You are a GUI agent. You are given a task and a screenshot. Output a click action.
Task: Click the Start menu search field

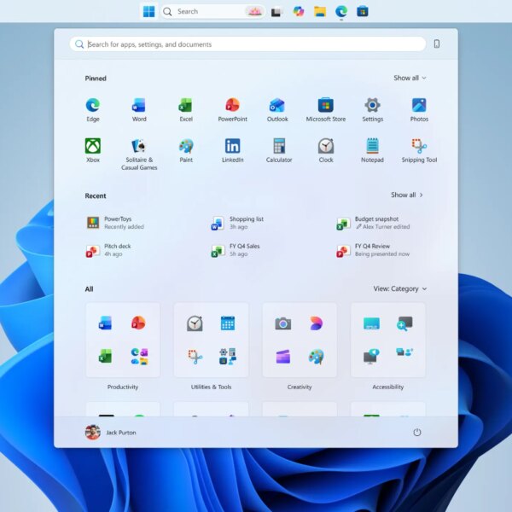[x=247, y=44]
